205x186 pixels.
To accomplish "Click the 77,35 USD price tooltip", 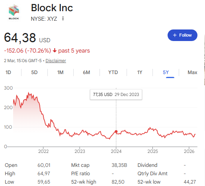I will pyautogui.click(x=116, y=94).
